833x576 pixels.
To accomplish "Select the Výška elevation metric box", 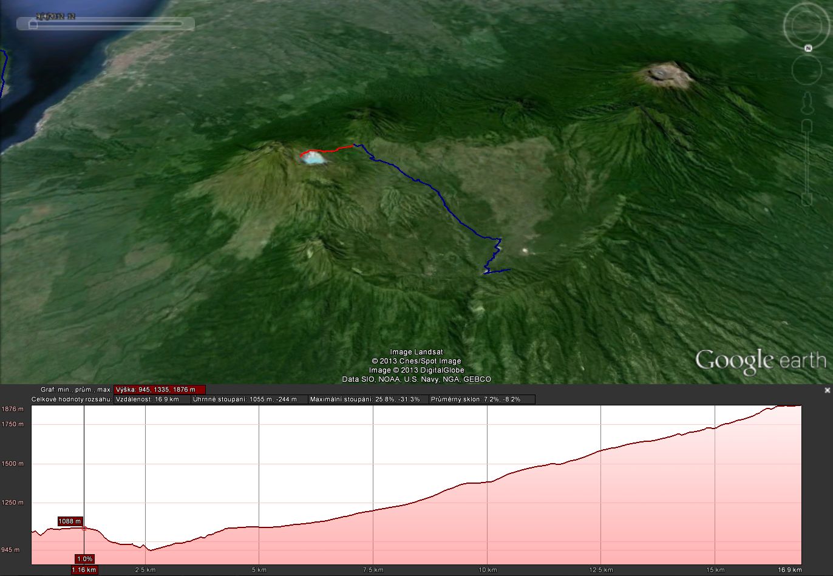I will pos(160,390).
